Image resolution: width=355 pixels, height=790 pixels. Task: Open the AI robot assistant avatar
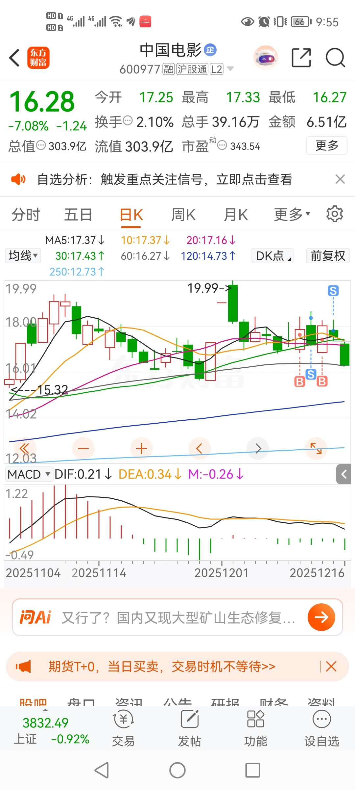point(266,58)
